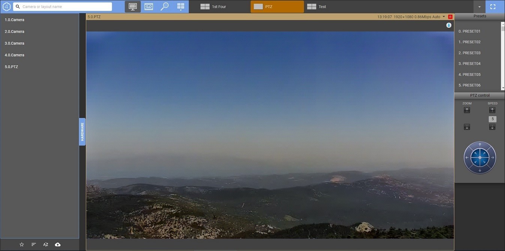Click the blue download icon on video
Viewport: 505px width, 251px height.
click(449, 25)
